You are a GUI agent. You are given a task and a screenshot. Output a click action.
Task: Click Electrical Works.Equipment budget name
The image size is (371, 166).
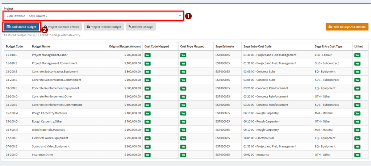pos(50,138)
